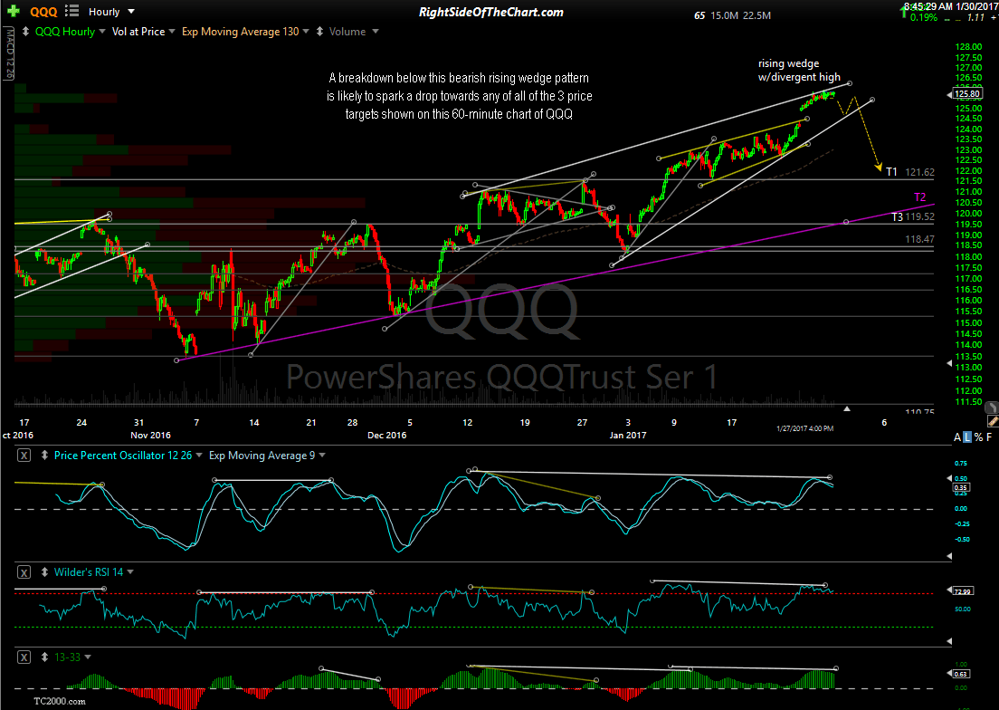Screen dimensions: 999x710
Task: Open the symbol list icon beside the QQQ ticker
Action: pos(71,11)
